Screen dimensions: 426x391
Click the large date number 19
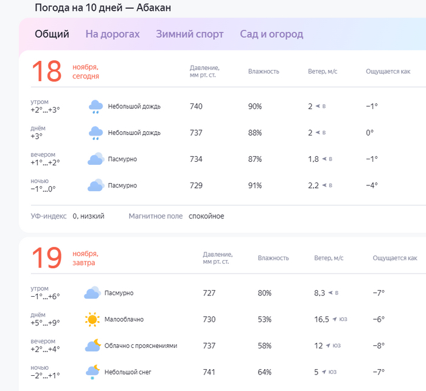(x=47, y=258)
